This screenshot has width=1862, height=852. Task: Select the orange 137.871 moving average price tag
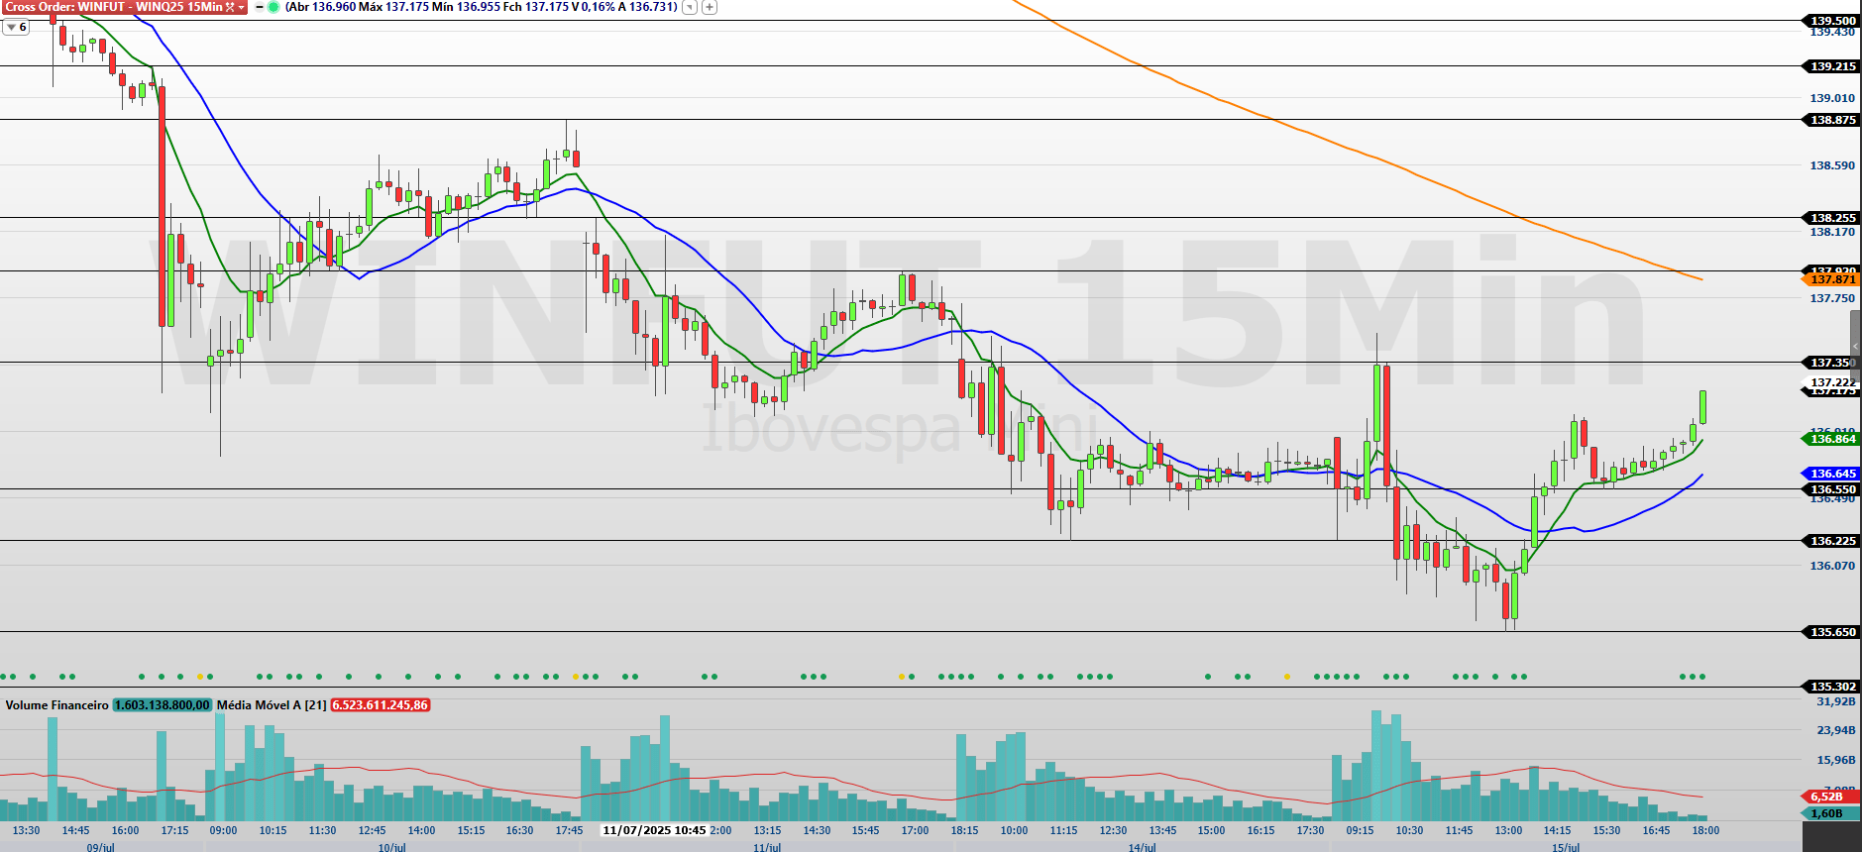coord(1829,280)
